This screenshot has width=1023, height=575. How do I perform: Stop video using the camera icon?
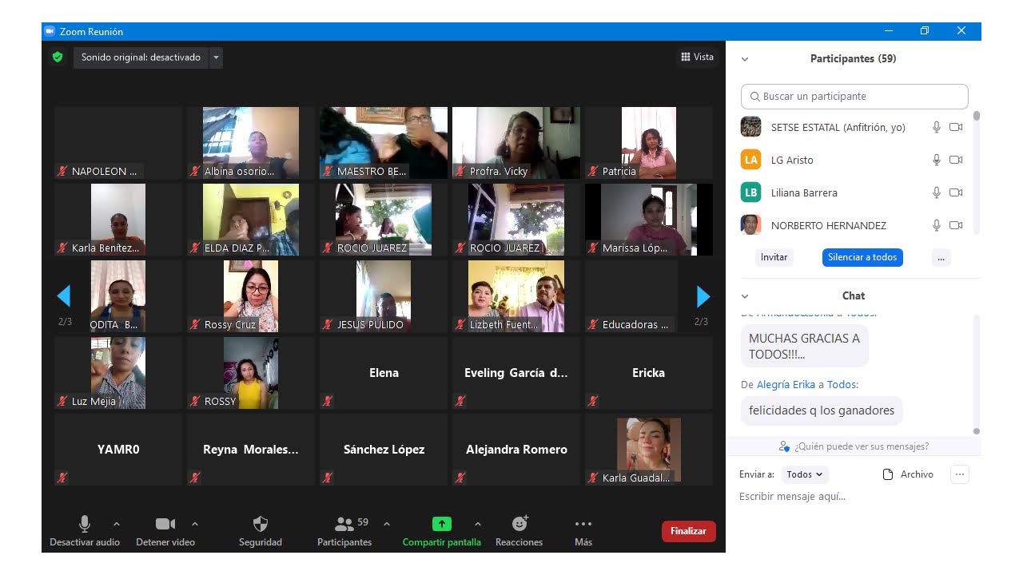click(x=165, y=524)
